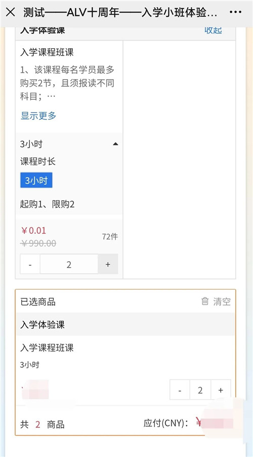Select the blue 3小时 duration option
The height and width of the screenshot is (457, 253).
36,181
